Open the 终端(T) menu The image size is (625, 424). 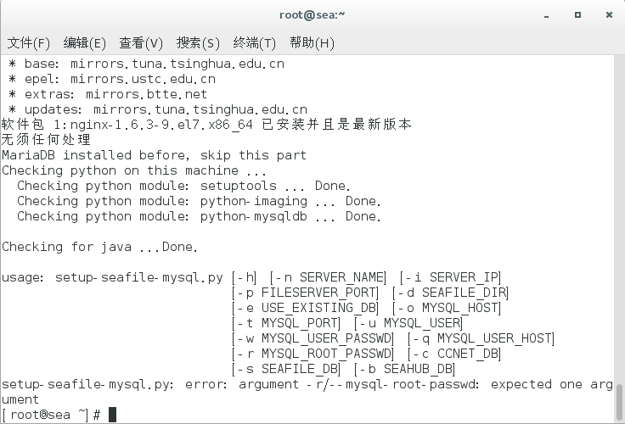254,42
